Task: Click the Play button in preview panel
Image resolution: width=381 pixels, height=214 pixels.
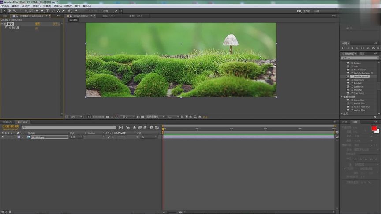Action: tap(352, 48)
